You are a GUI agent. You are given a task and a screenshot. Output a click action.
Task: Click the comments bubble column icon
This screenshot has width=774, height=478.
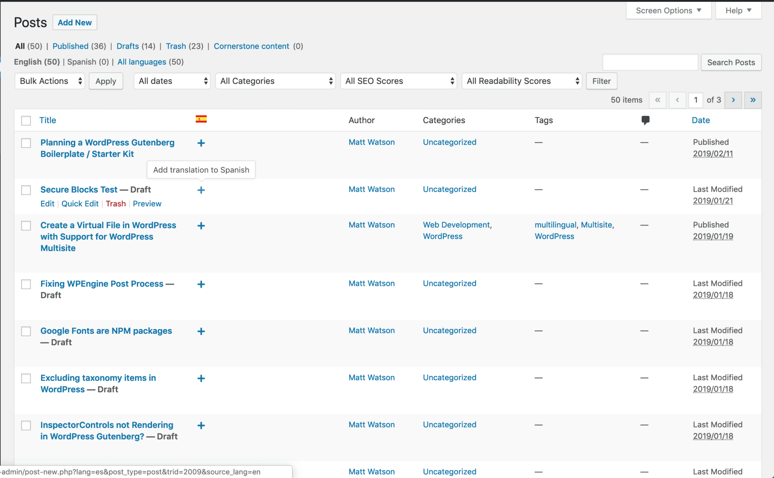tap(646, 120)
